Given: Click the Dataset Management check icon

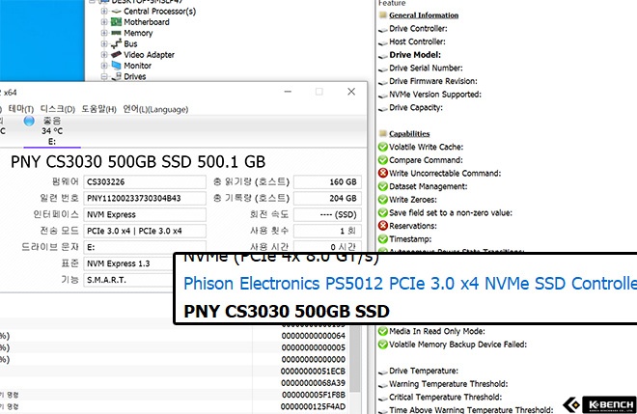Looking at the screenshot, I should [x=383, y=186].
